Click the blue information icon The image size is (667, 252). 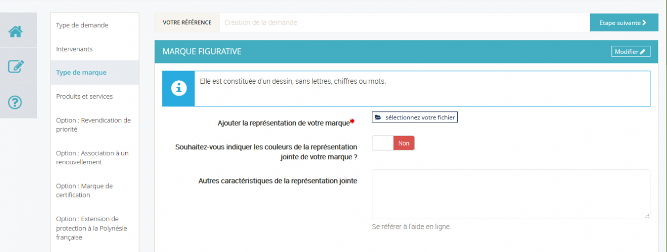pyautogui.click(x=178, y=89)
